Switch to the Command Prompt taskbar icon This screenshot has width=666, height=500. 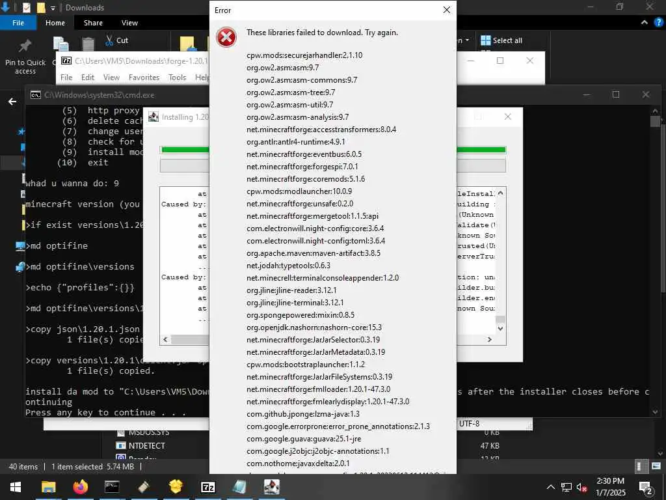click(112, 487)
